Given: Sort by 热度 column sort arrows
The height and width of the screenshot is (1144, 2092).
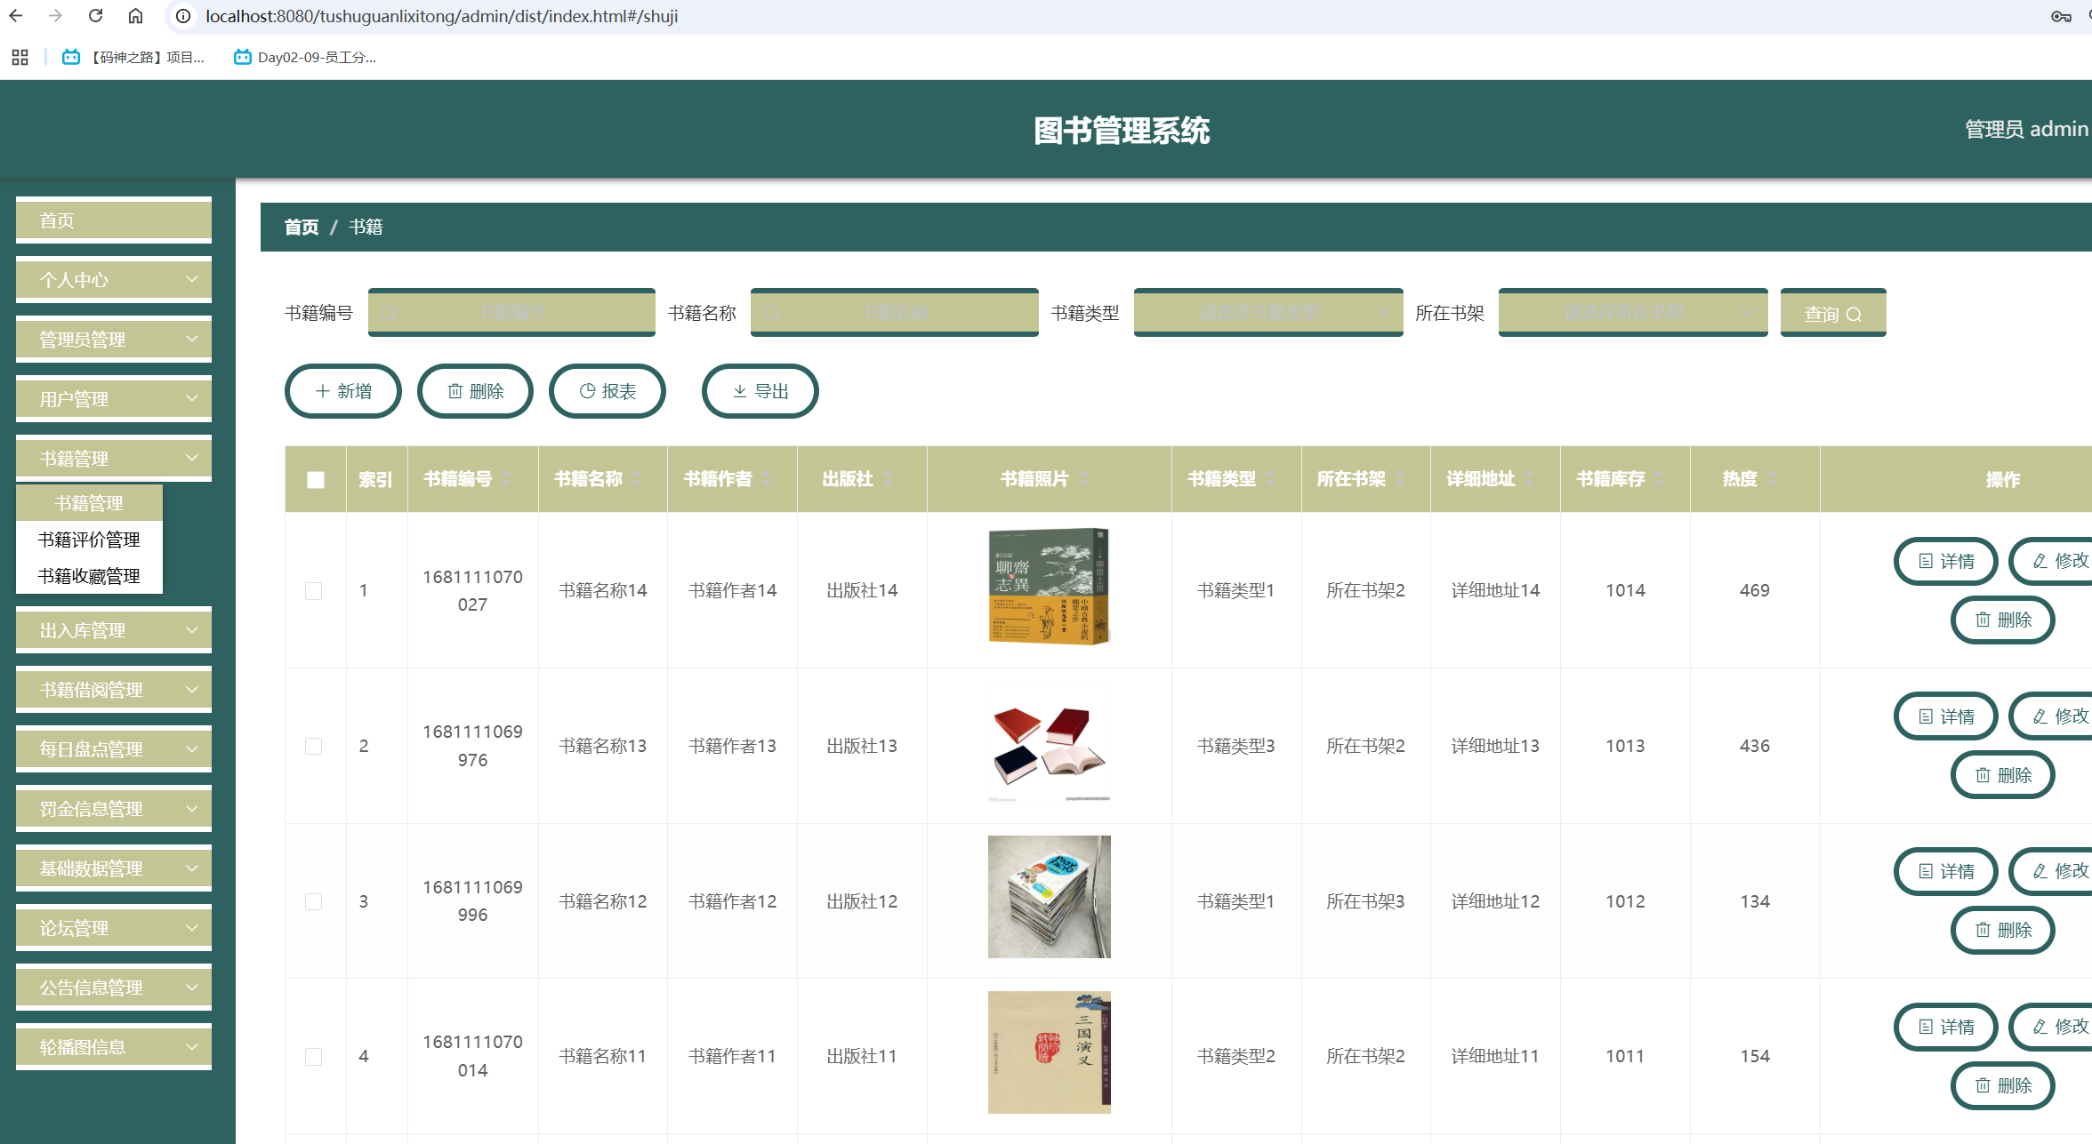Looking at the screenshot, I should tap(1772, 479).
